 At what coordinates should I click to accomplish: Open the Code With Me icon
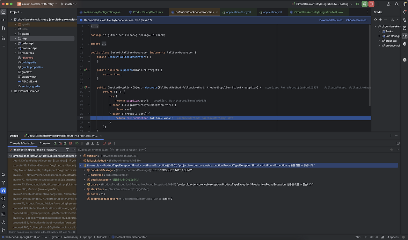389,4
